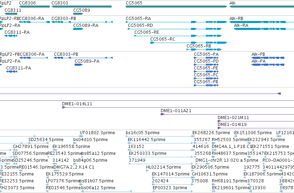The height and width of the screenshot is (193, 294).
Task: Click EST bs84g06.5prime
Action: tap(91, 160)
